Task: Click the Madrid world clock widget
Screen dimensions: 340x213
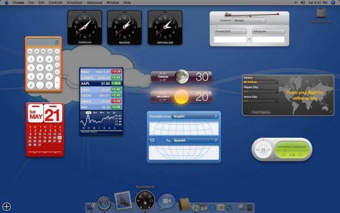Action: (x=124, y=27)
